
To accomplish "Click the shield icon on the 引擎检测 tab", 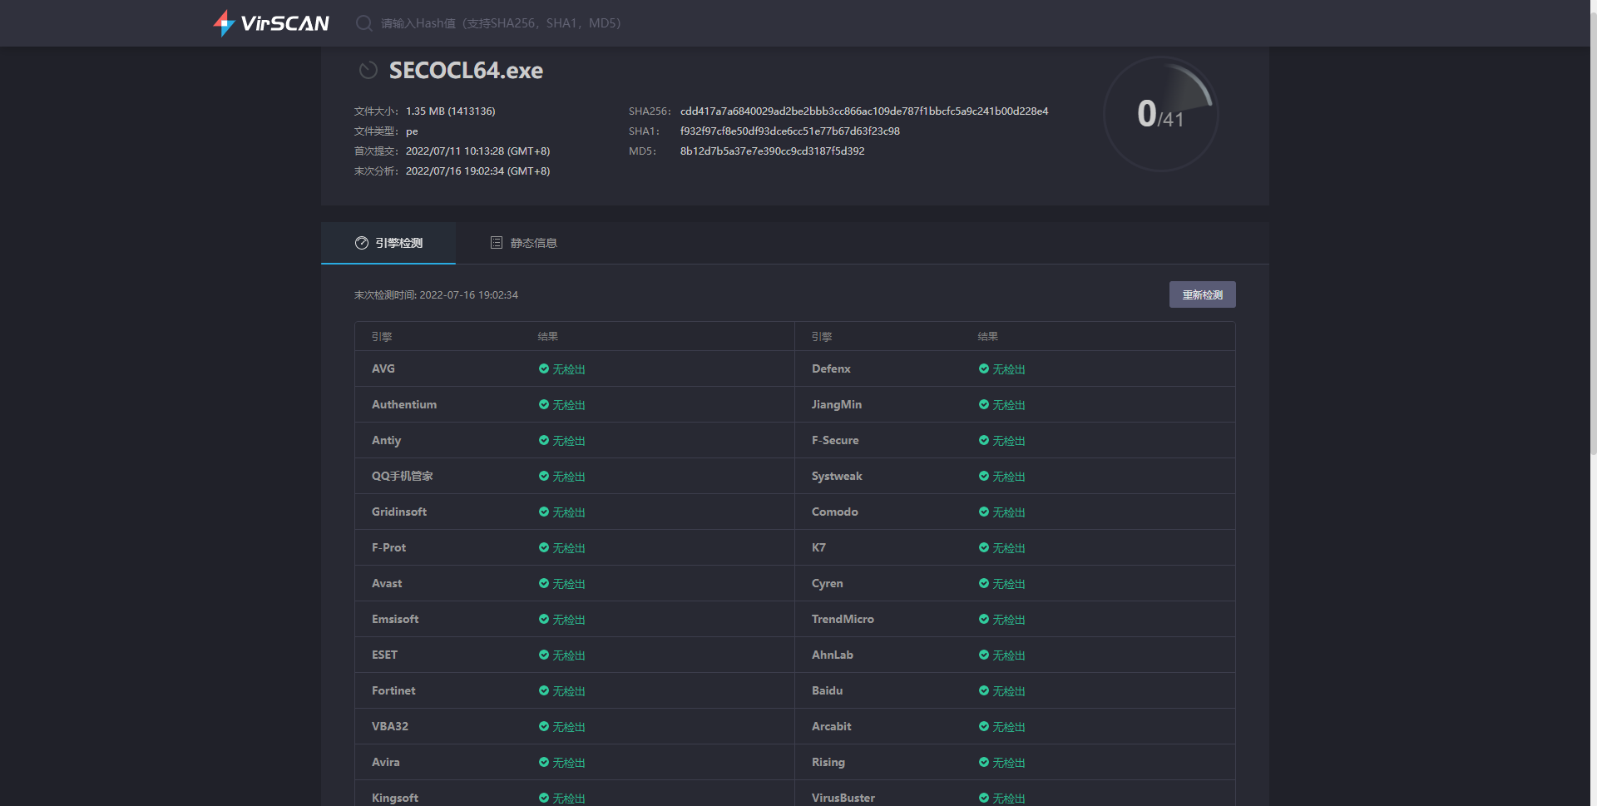I will (361, 243).
